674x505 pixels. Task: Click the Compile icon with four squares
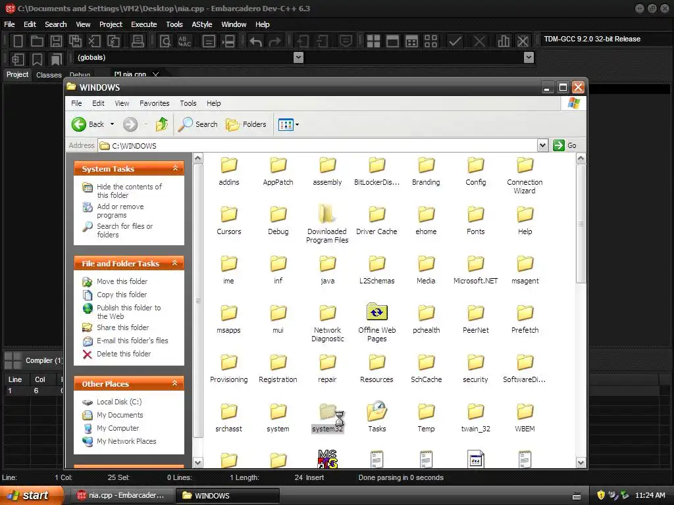tap(373, 41)
